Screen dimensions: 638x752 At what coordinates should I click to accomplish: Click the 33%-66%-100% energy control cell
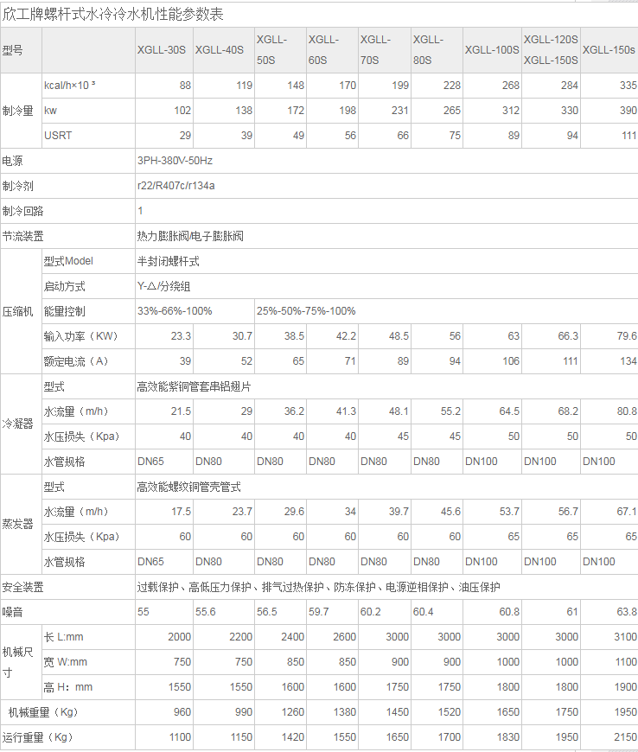(x=175, y=311)
